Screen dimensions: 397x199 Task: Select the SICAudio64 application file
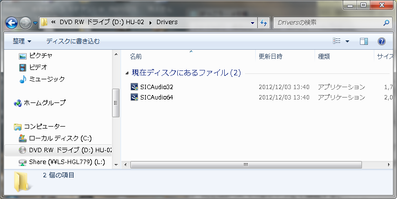pyautogui.click(x=157, y=97)
